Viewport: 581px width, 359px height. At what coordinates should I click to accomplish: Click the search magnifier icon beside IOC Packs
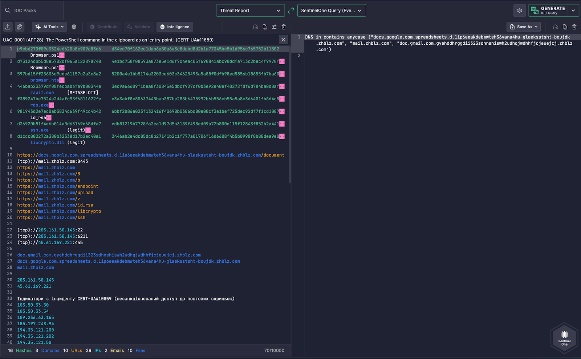coord(8,11)
